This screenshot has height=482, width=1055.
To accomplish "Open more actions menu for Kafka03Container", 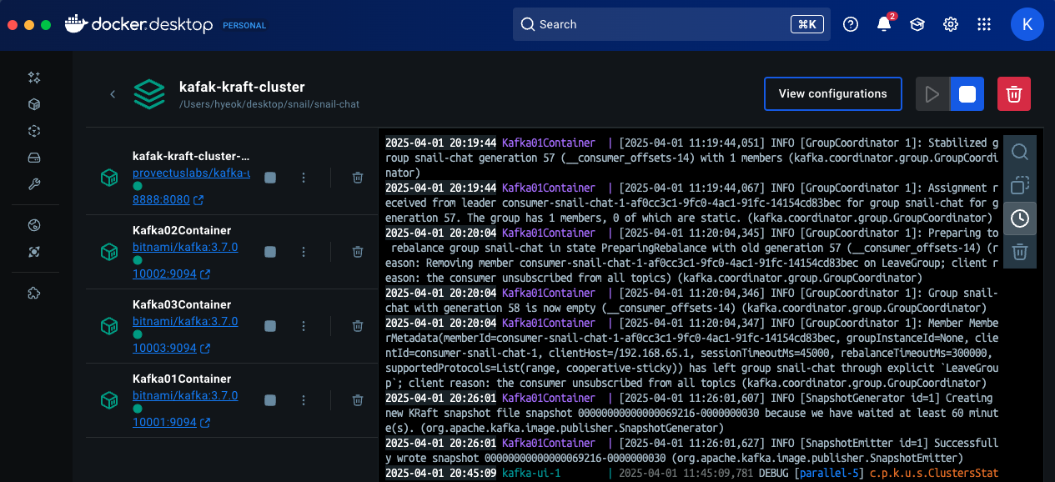I will 304,325.
